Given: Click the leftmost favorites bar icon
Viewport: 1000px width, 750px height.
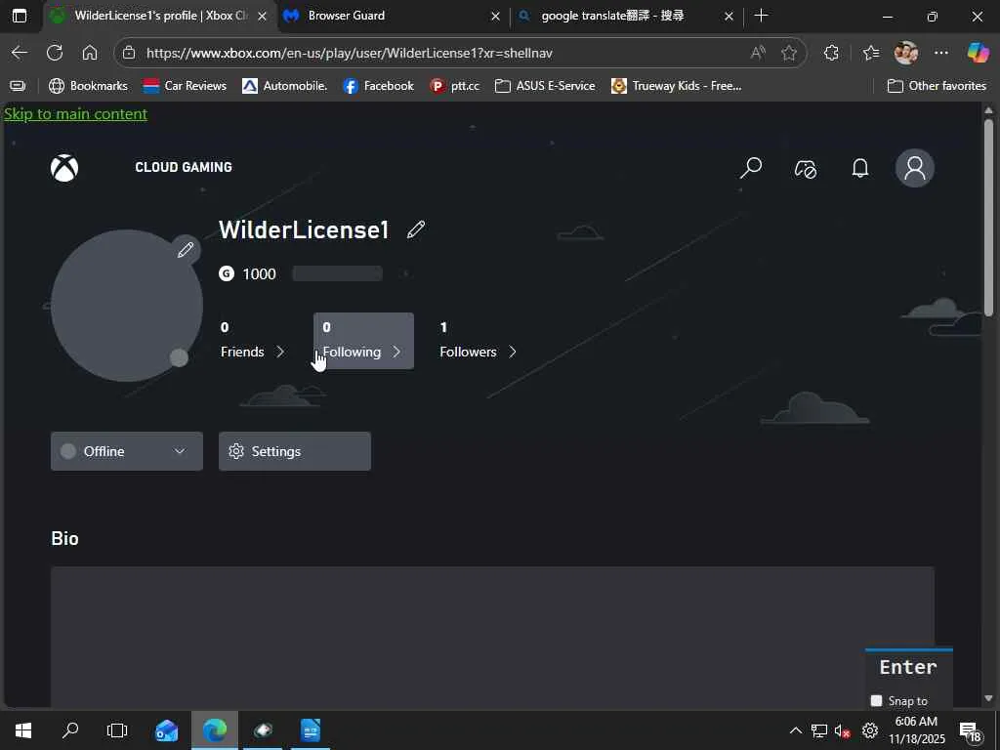Looking at the screenshot, I should (18, 86).
